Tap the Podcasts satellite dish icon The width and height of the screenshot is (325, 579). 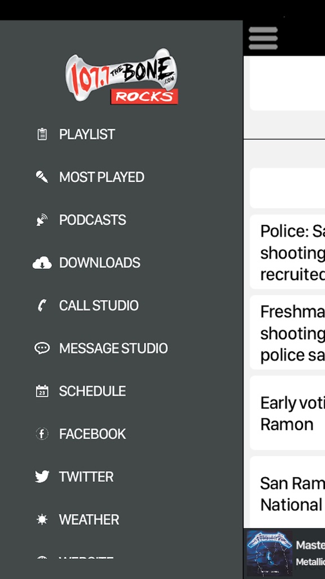[42, 220]
